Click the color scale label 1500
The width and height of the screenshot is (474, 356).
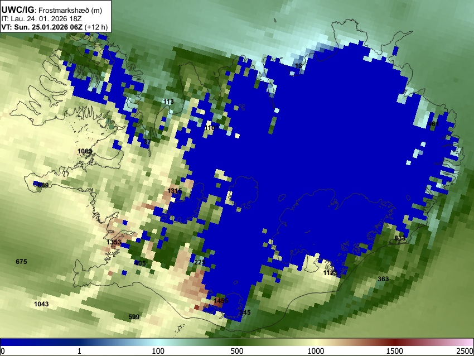click(394, 351)
